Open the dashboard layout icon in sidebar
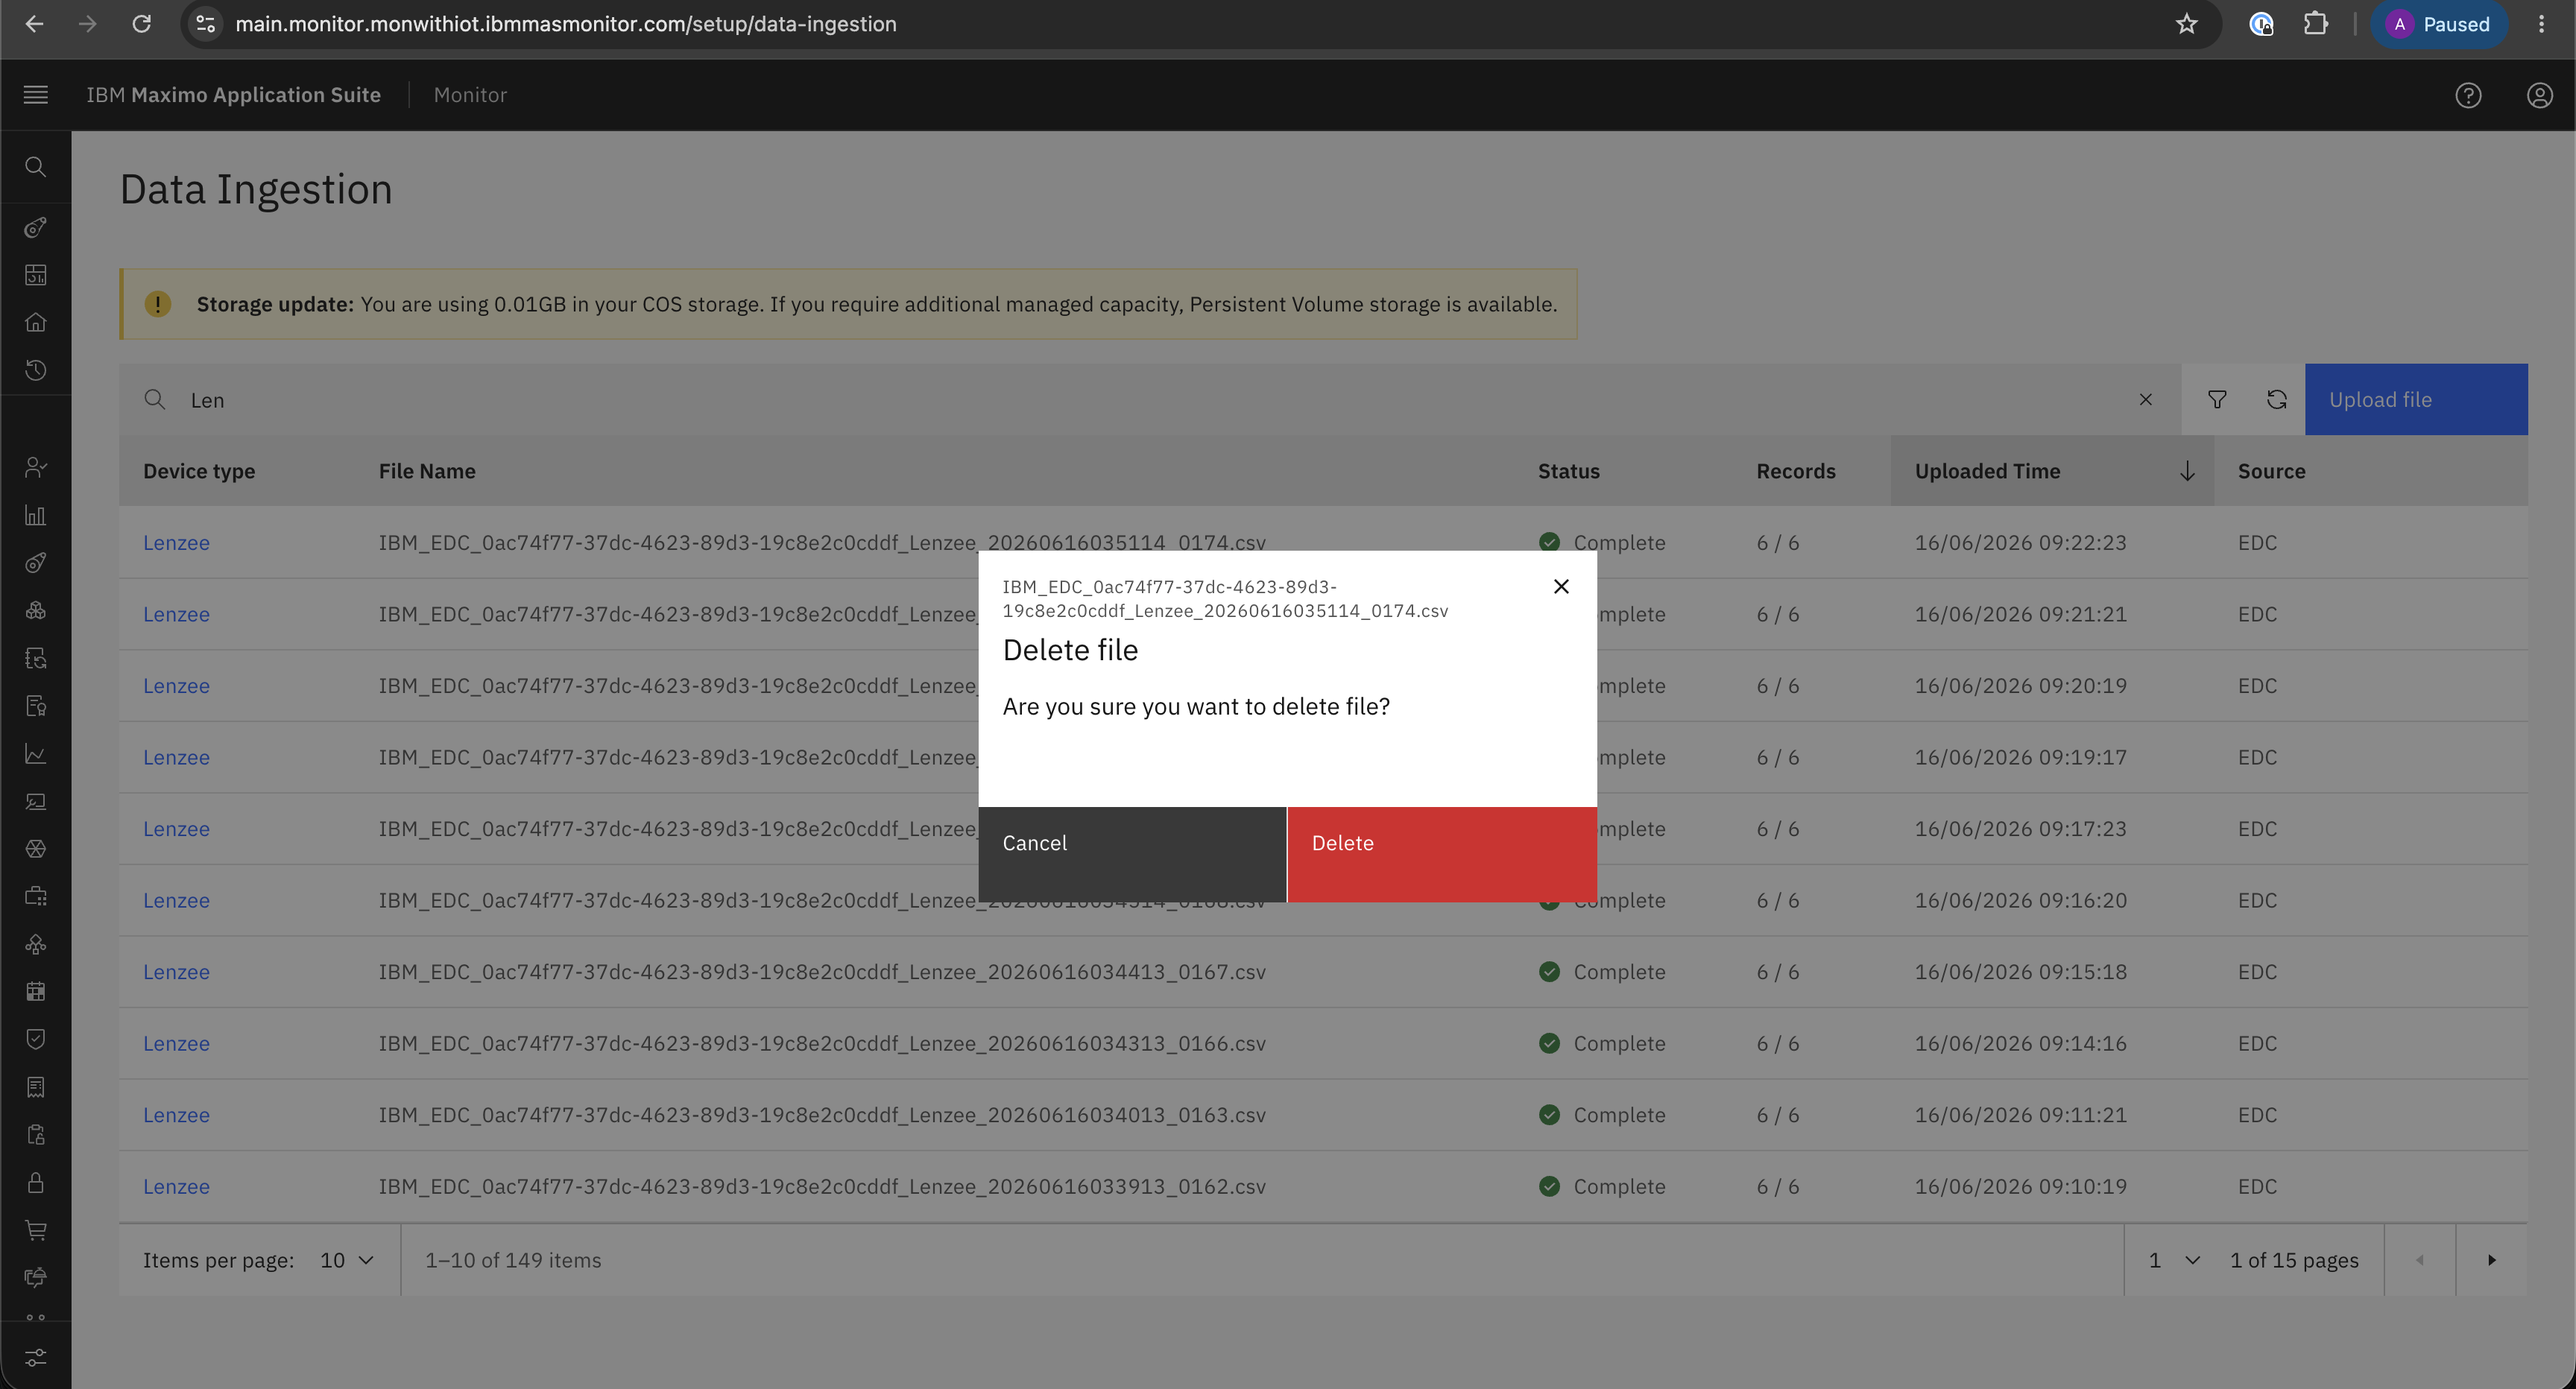2576x1389 pixels. 36,275
